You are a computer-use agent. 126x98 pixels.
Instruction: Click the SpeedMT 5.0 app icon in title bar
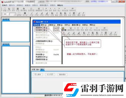pyautogui.click(x=2, y=2)
